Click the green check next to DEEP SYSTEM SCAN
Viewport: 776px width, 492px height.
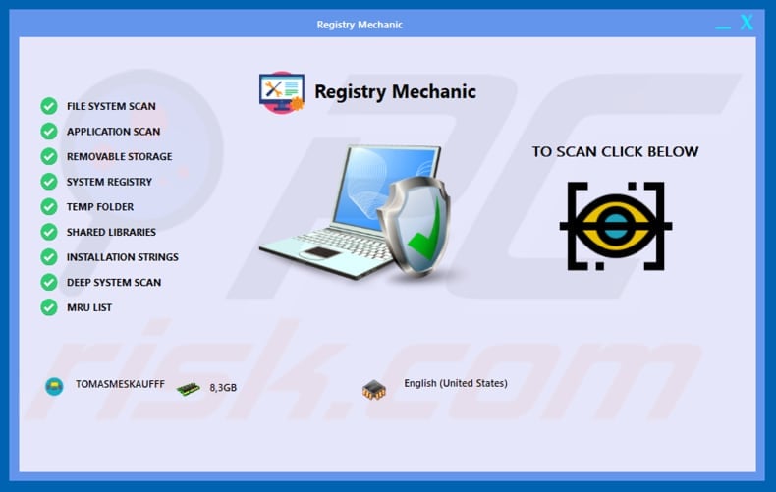(x=49, y=282)
